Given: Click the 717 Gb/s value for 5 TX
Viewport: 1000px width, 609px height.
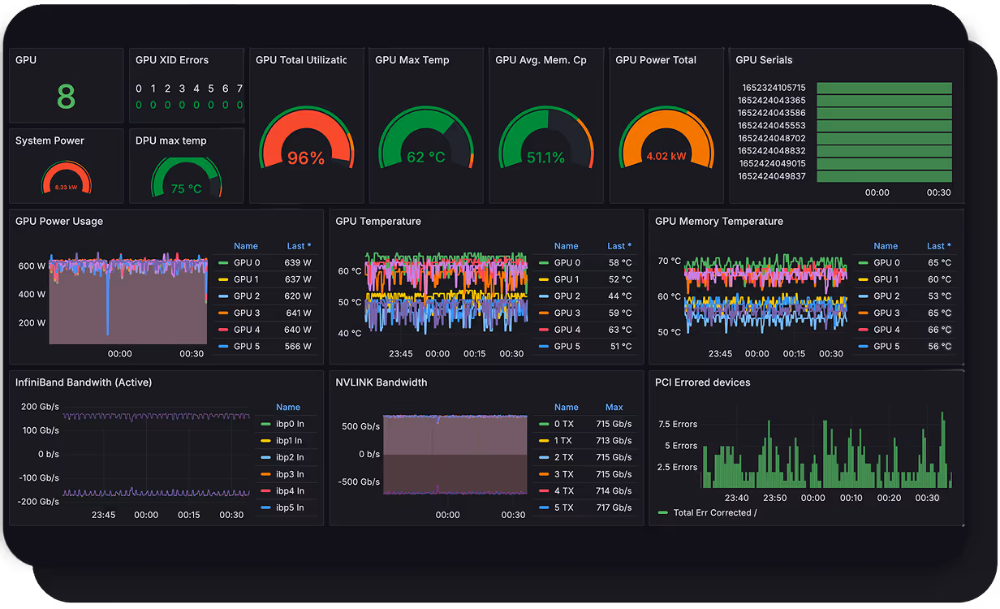Looking at the screenshot, I should coord(614,508).
